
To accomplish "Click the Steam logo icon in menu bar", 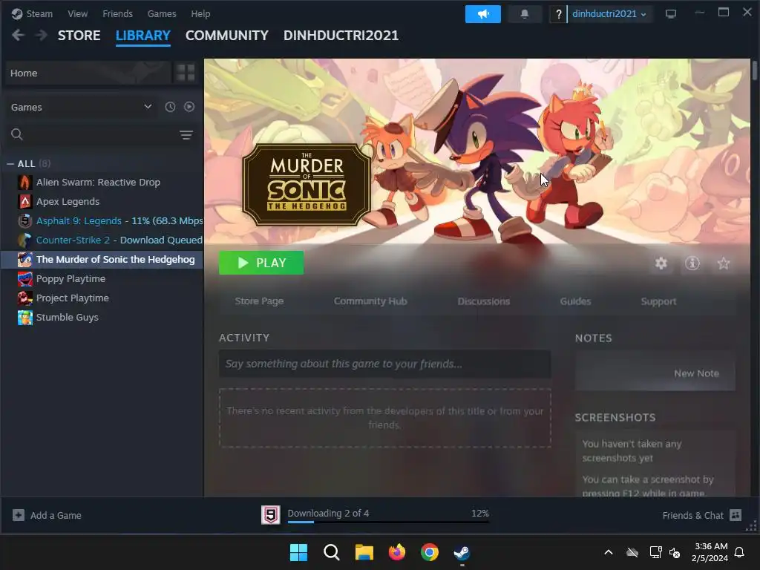I will coord(17,13).
